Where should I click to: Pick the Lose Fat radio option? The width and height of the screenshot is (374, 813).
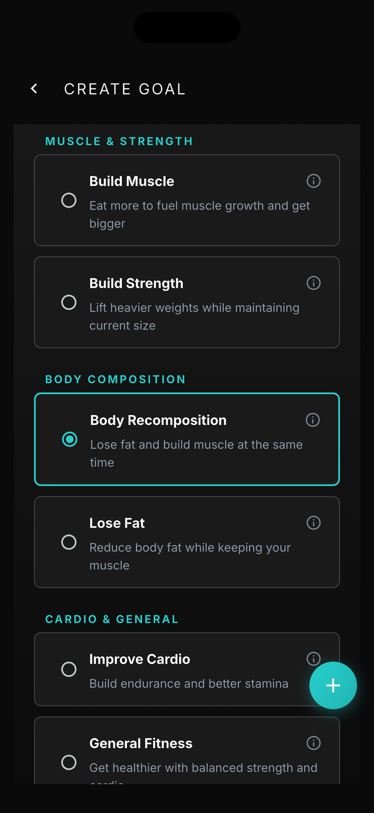point(69,542)
